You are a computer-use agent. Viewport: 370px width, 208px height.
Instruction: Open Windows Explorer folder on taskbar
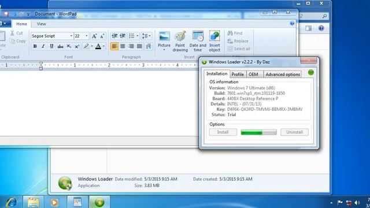(x=34, y=202)
